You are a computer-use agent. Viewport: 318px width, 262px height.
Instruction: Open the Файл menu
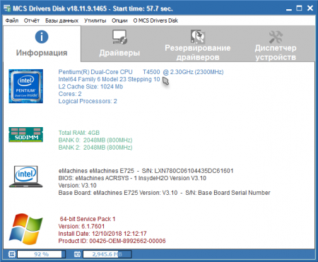[12, 20]
